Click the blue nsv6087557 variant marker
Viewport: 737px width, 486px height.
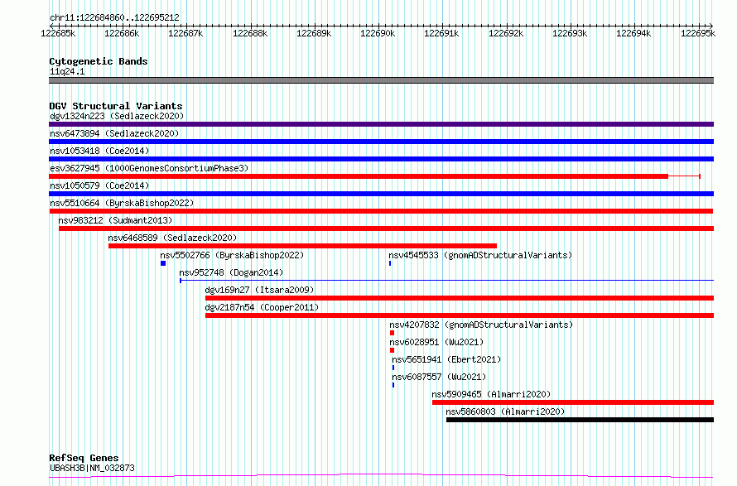[393, 385]
